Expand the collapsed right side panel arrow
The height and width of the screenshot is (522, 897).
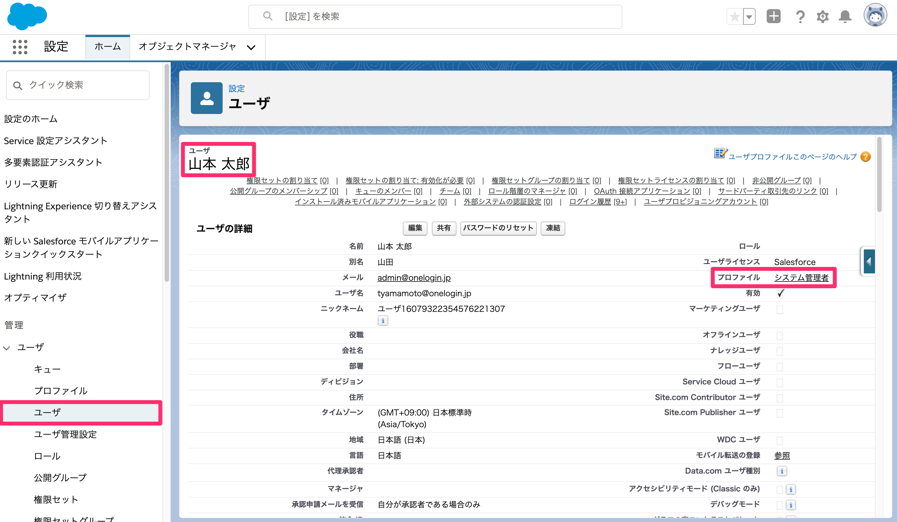[869, 261]
